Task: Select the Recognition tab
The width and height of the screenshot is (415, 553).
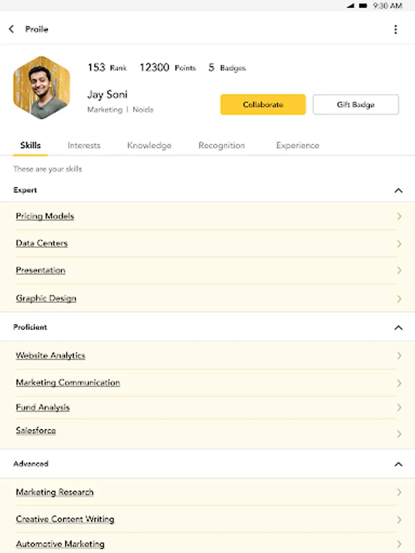Action: [x=221, y=146]
